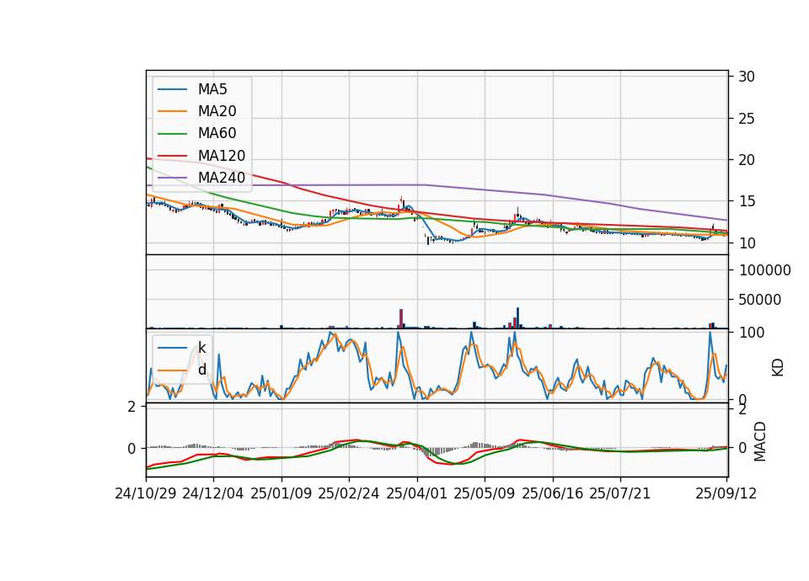Click the MA240 legend label
Screen dimensions: 809x581
(222, 178)
